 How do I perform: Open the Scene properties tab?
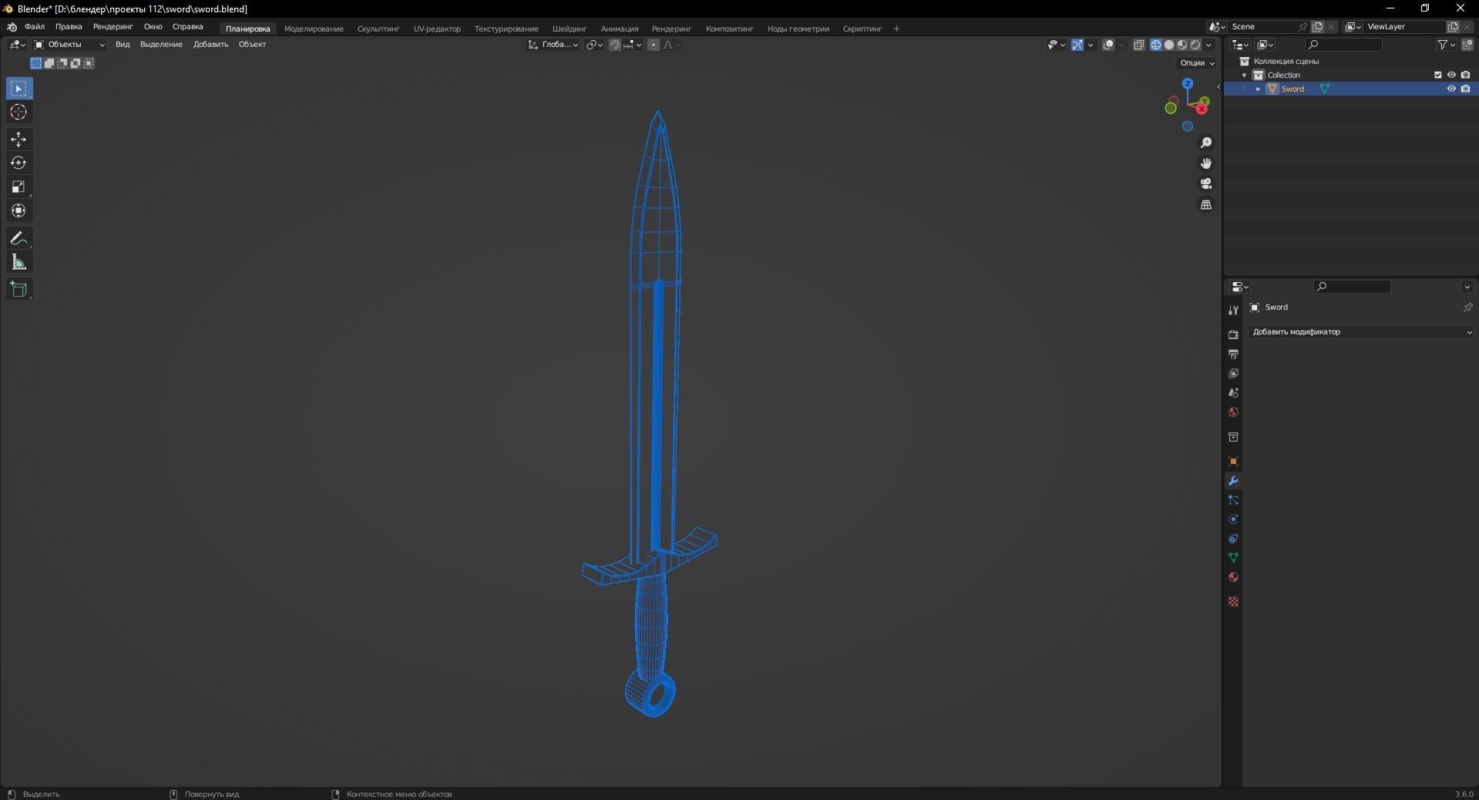(1233, 392)
